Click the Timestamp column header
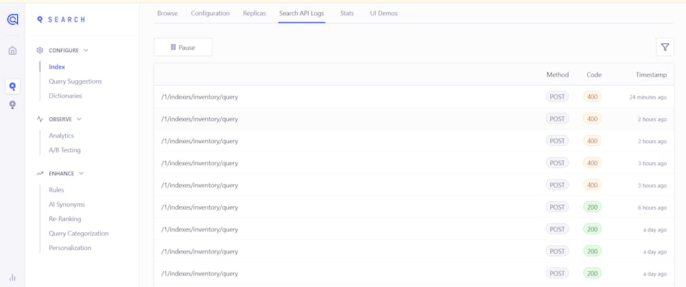 click(x=651, y=75)
